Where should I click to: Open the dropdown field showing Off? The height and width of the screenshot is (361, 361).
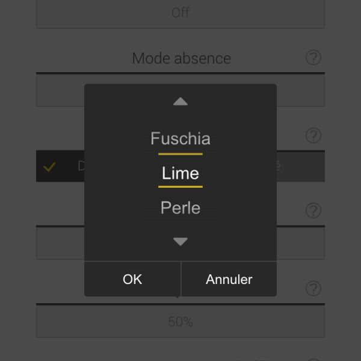point(180,13)
